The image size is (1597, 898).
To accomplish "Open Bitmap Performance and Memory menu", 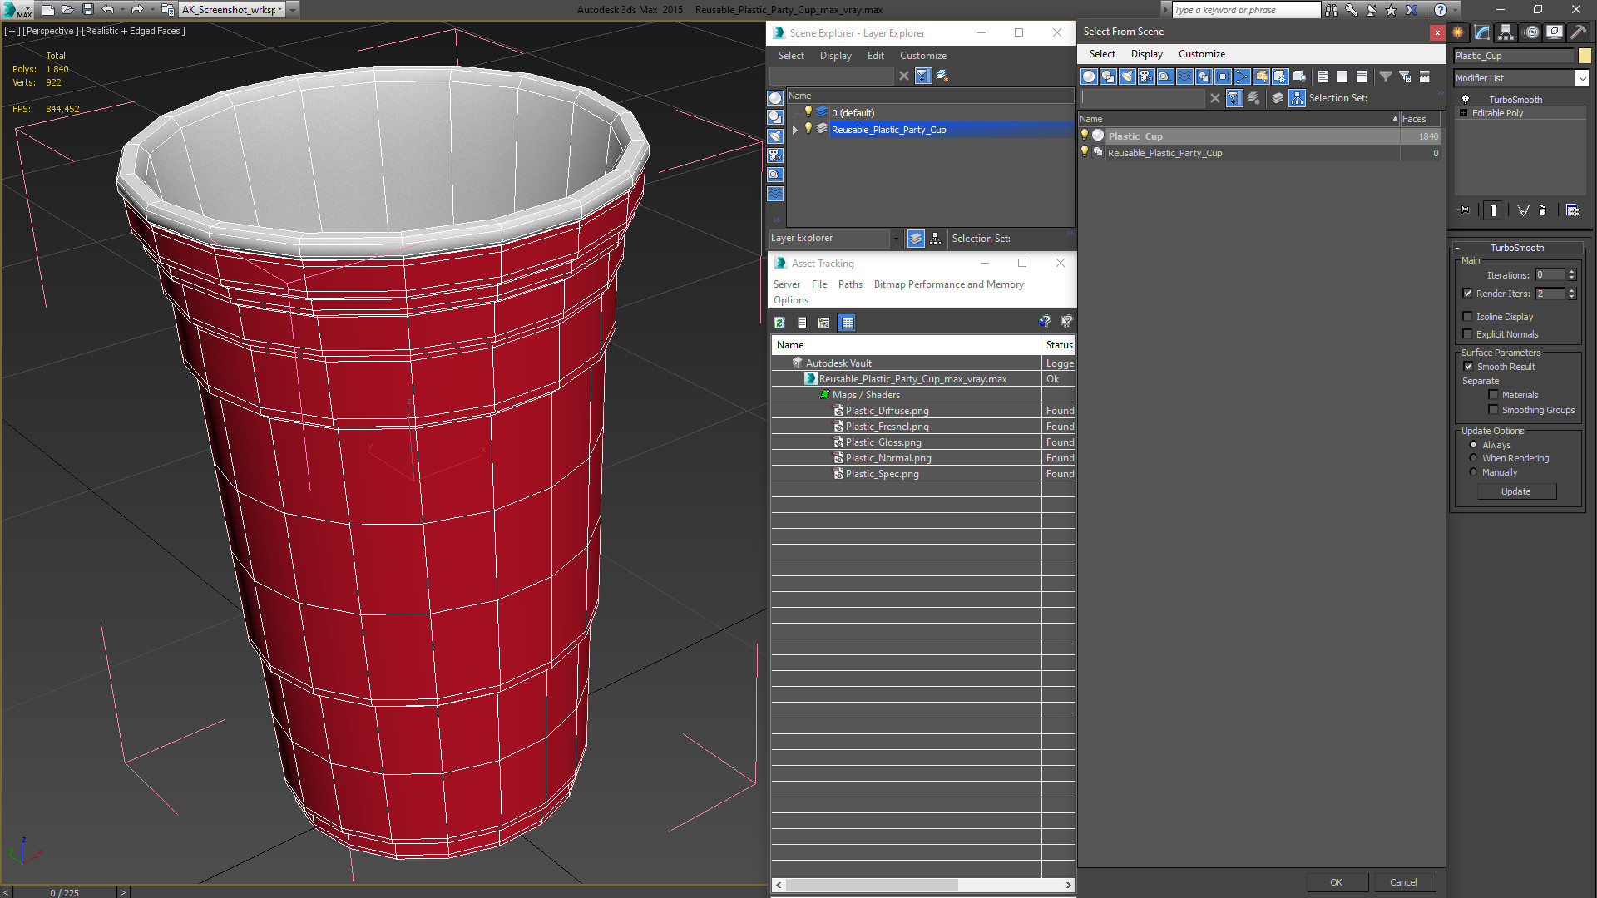I will click(x=948, y=284).
